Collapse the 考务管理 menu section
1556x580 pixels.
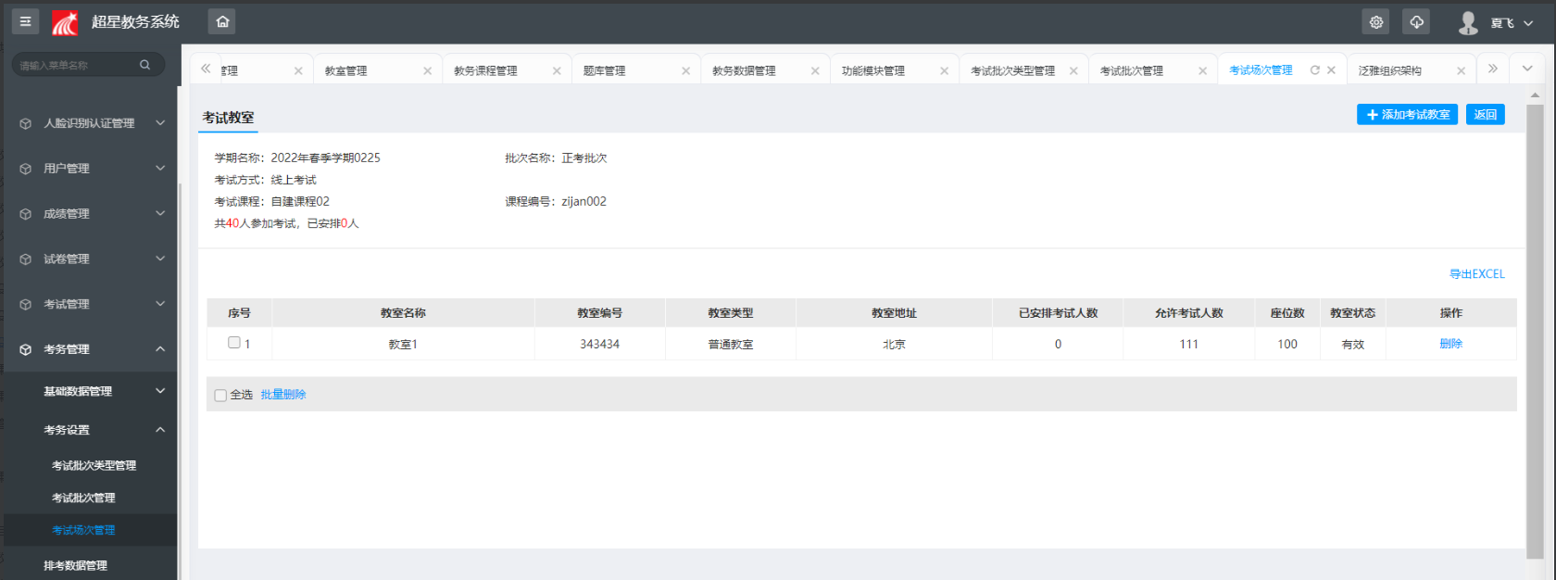click(90, 349)
